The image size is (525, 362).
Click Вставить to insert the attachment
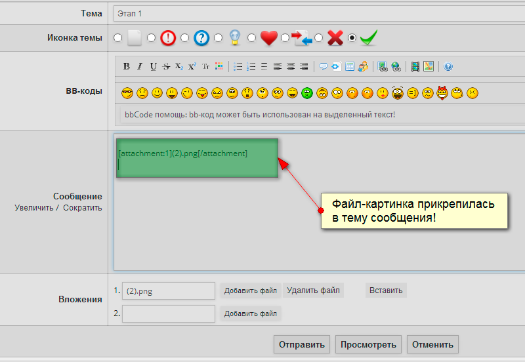[386, 290]
